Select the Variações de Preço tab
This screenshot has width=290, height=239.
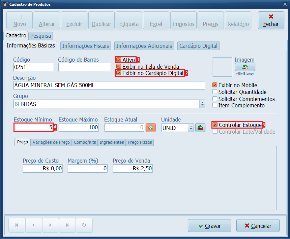coord(51,142)
